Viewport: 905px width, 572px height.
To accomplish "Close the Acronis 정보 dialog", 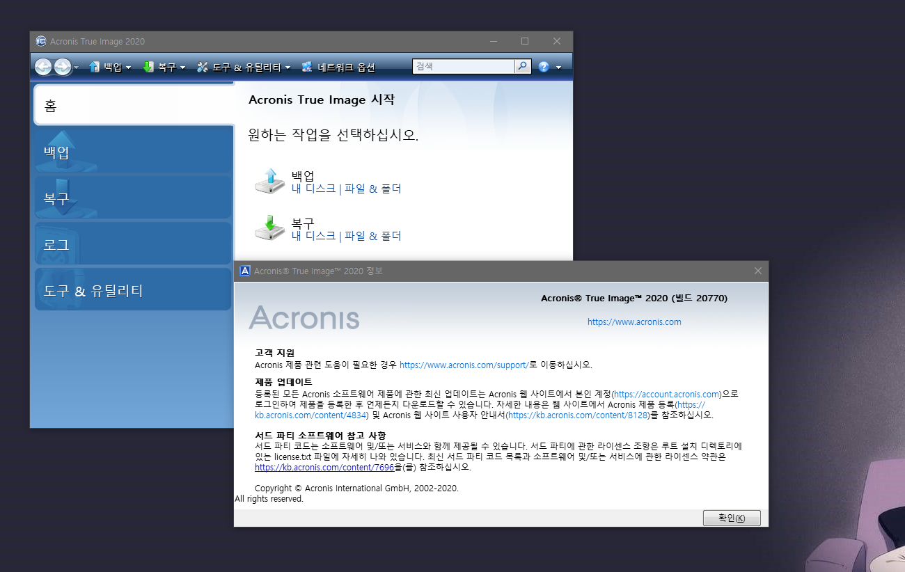I will (758, 271).
